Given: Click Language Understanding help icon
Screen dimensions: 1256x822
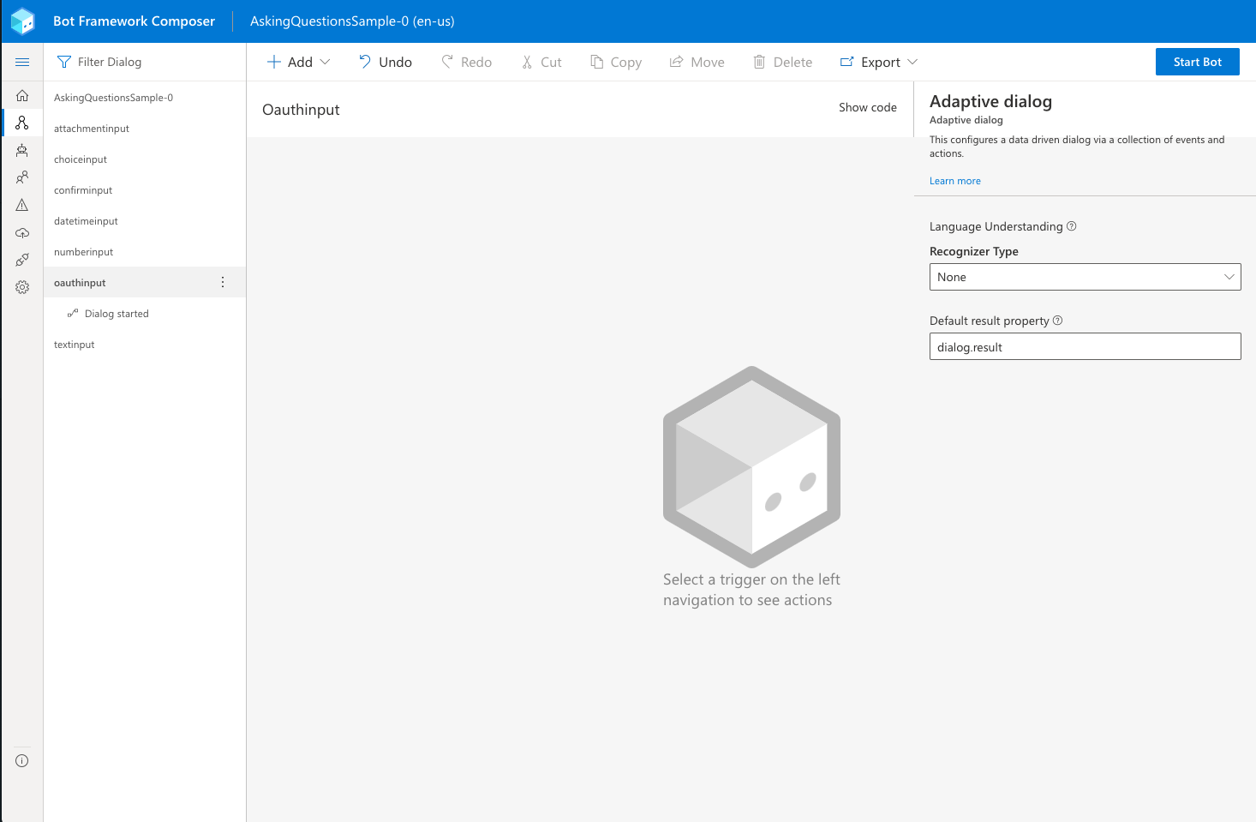Looking at the screenshot, I should point(1072,226).
